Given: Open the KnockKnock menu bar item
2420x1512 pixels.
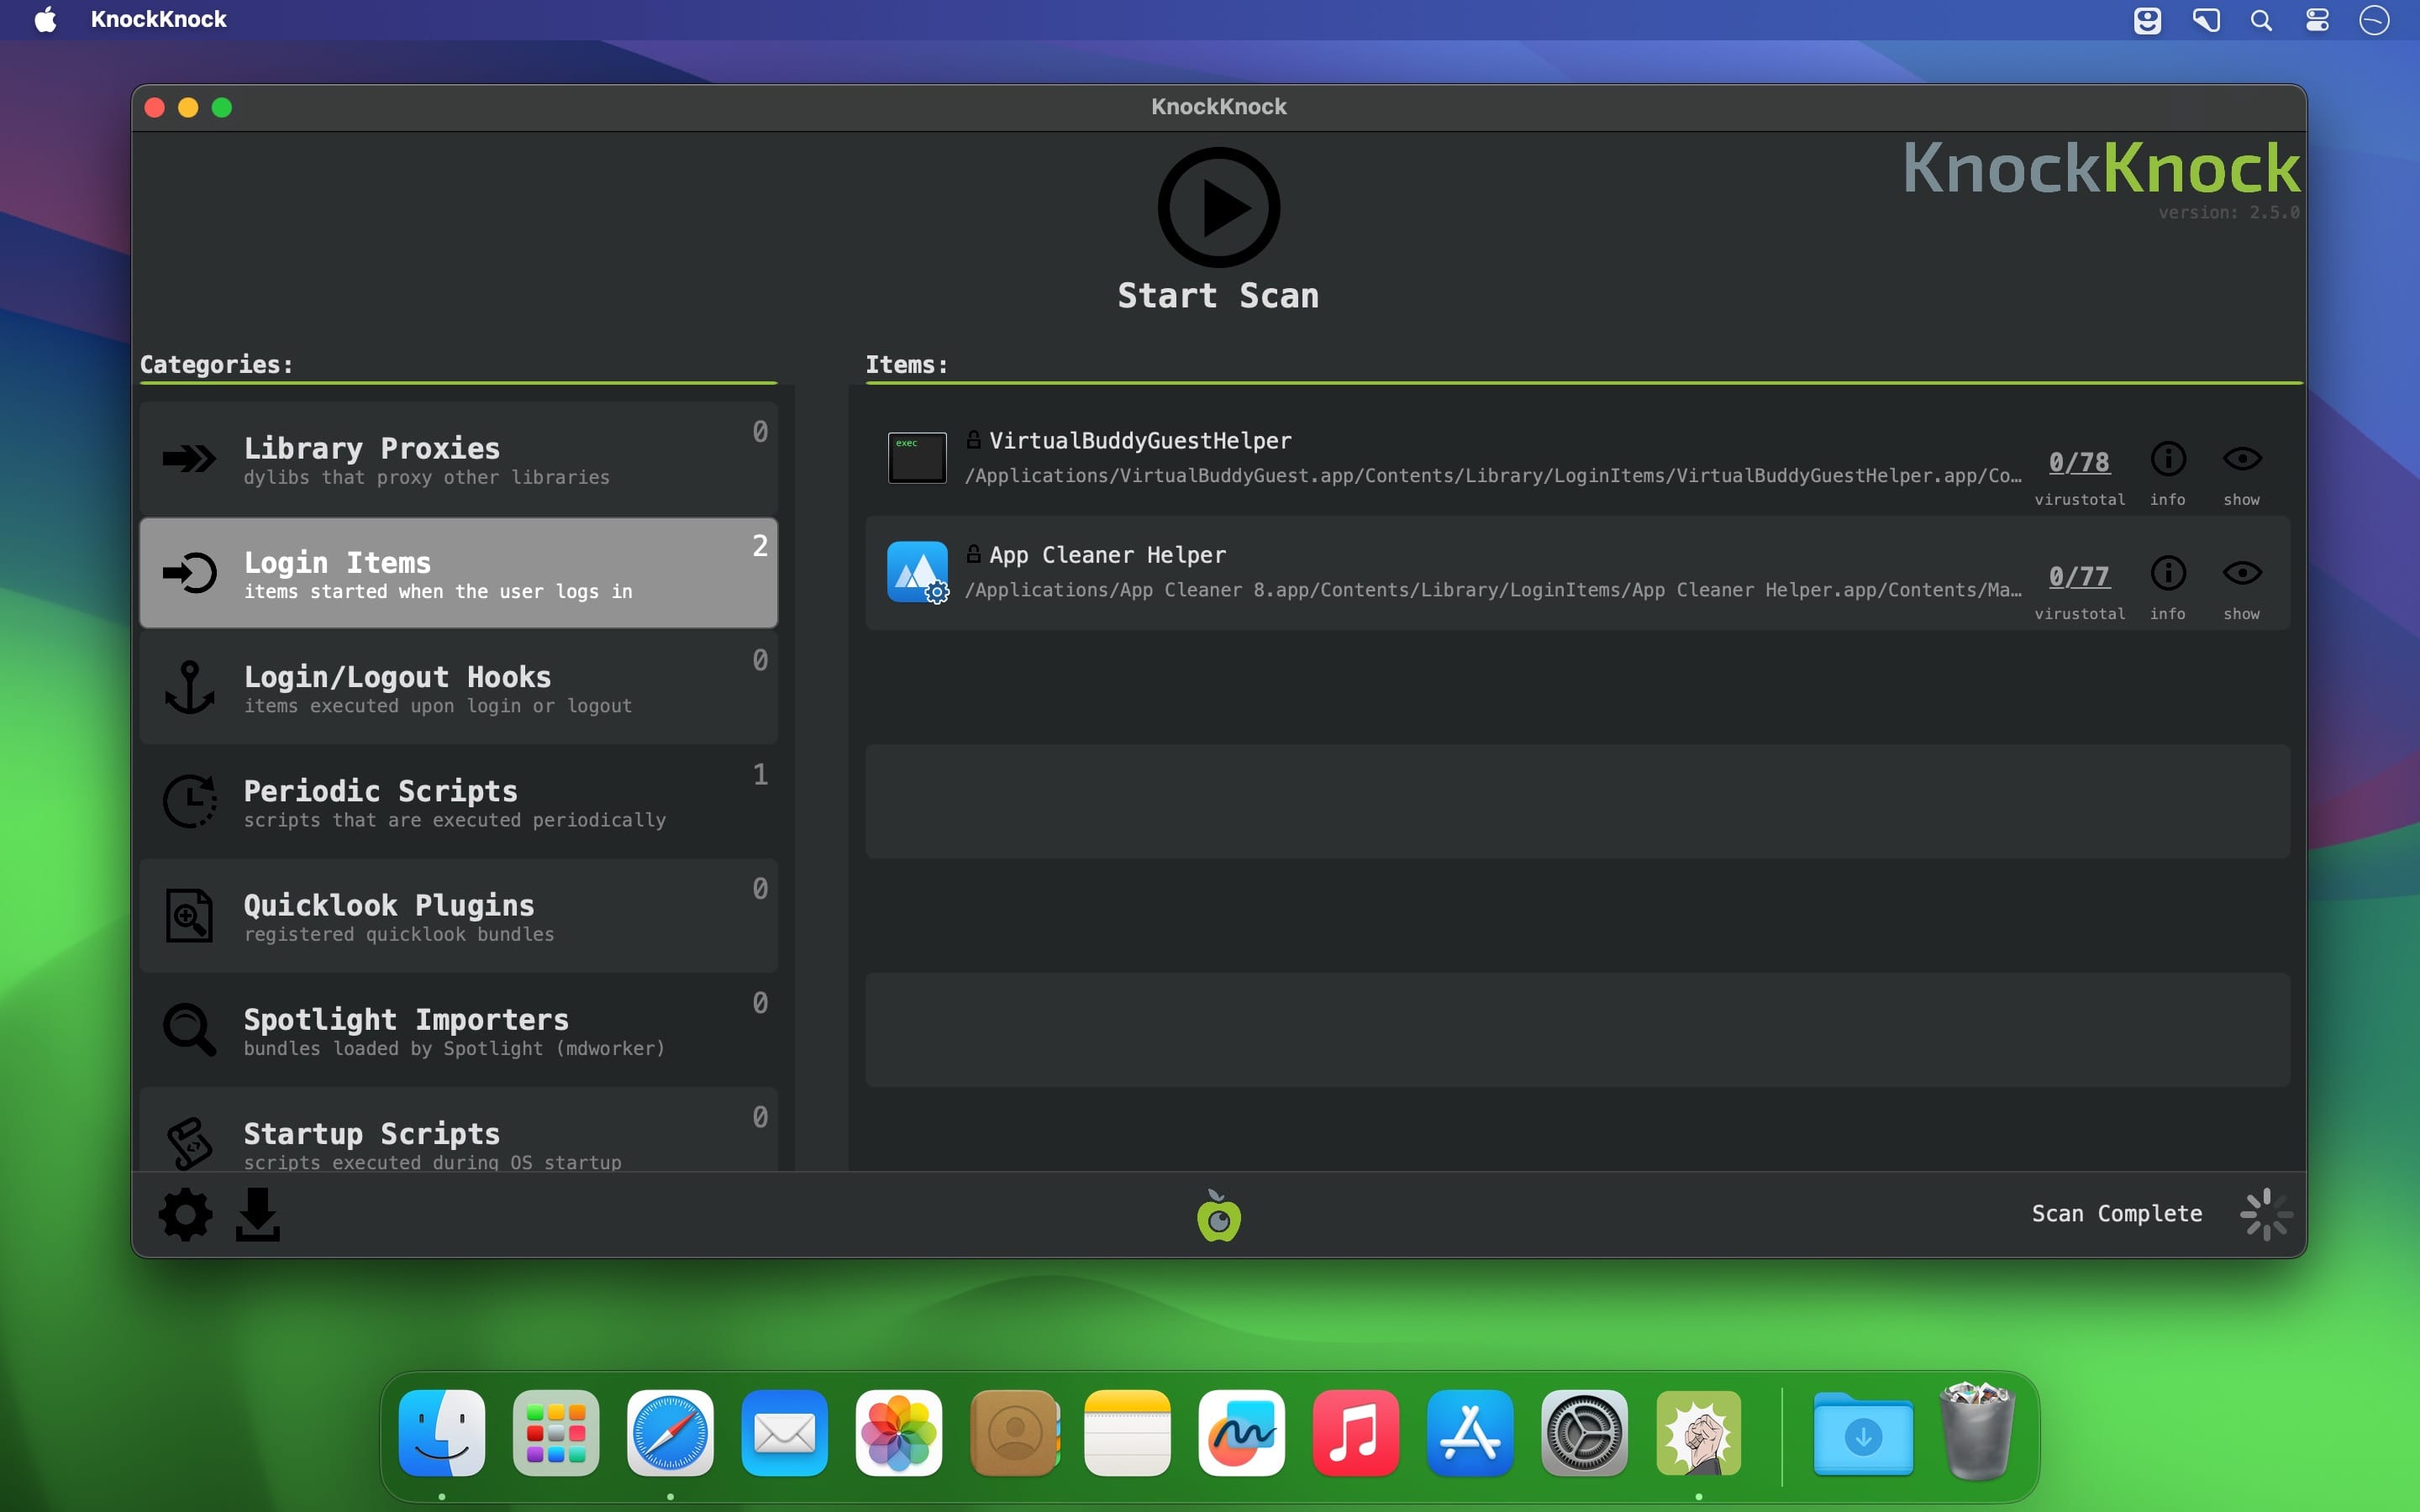Looking at the screenshot, I should 159,20.
